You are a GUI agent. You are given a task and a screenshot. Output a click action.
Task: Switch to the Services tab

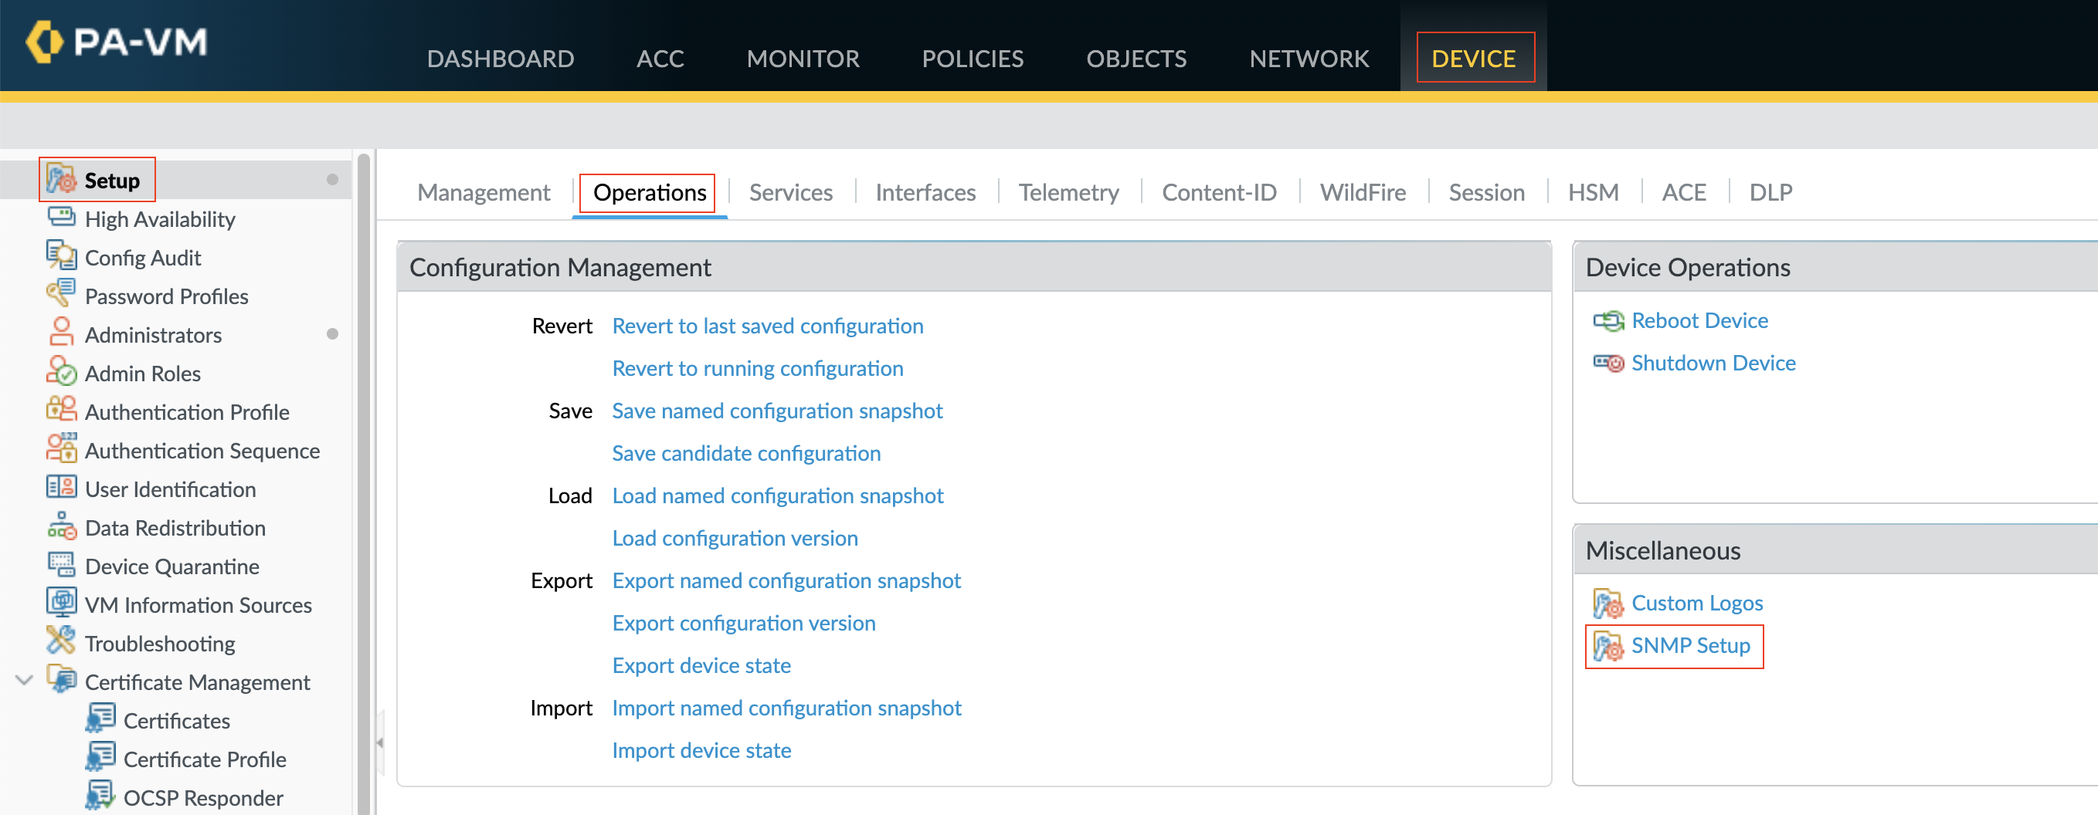790,193
